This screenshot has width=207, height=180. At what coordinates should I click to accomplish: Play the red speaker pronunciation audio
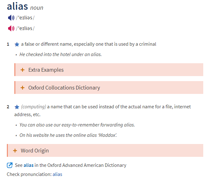(11, 28)
